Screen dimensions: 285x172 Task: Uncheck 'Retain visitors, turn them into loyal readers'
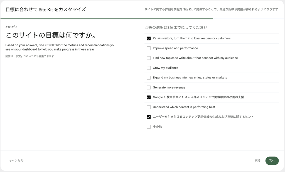point(149,38)
